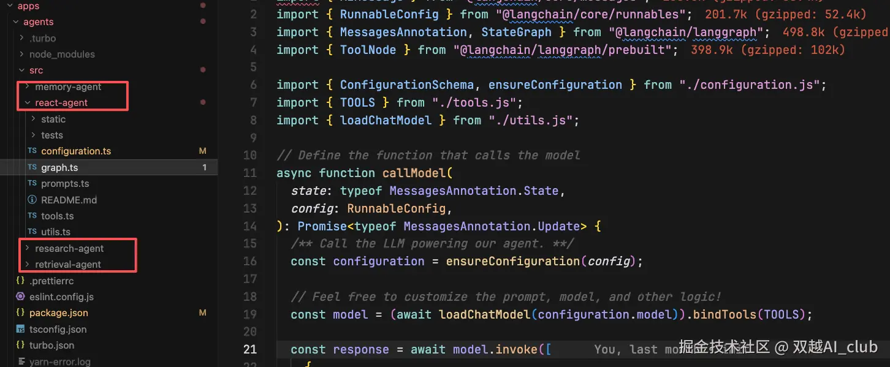
Task: Select graph.ts in the file tree
Action: click(x=59, y=167)
